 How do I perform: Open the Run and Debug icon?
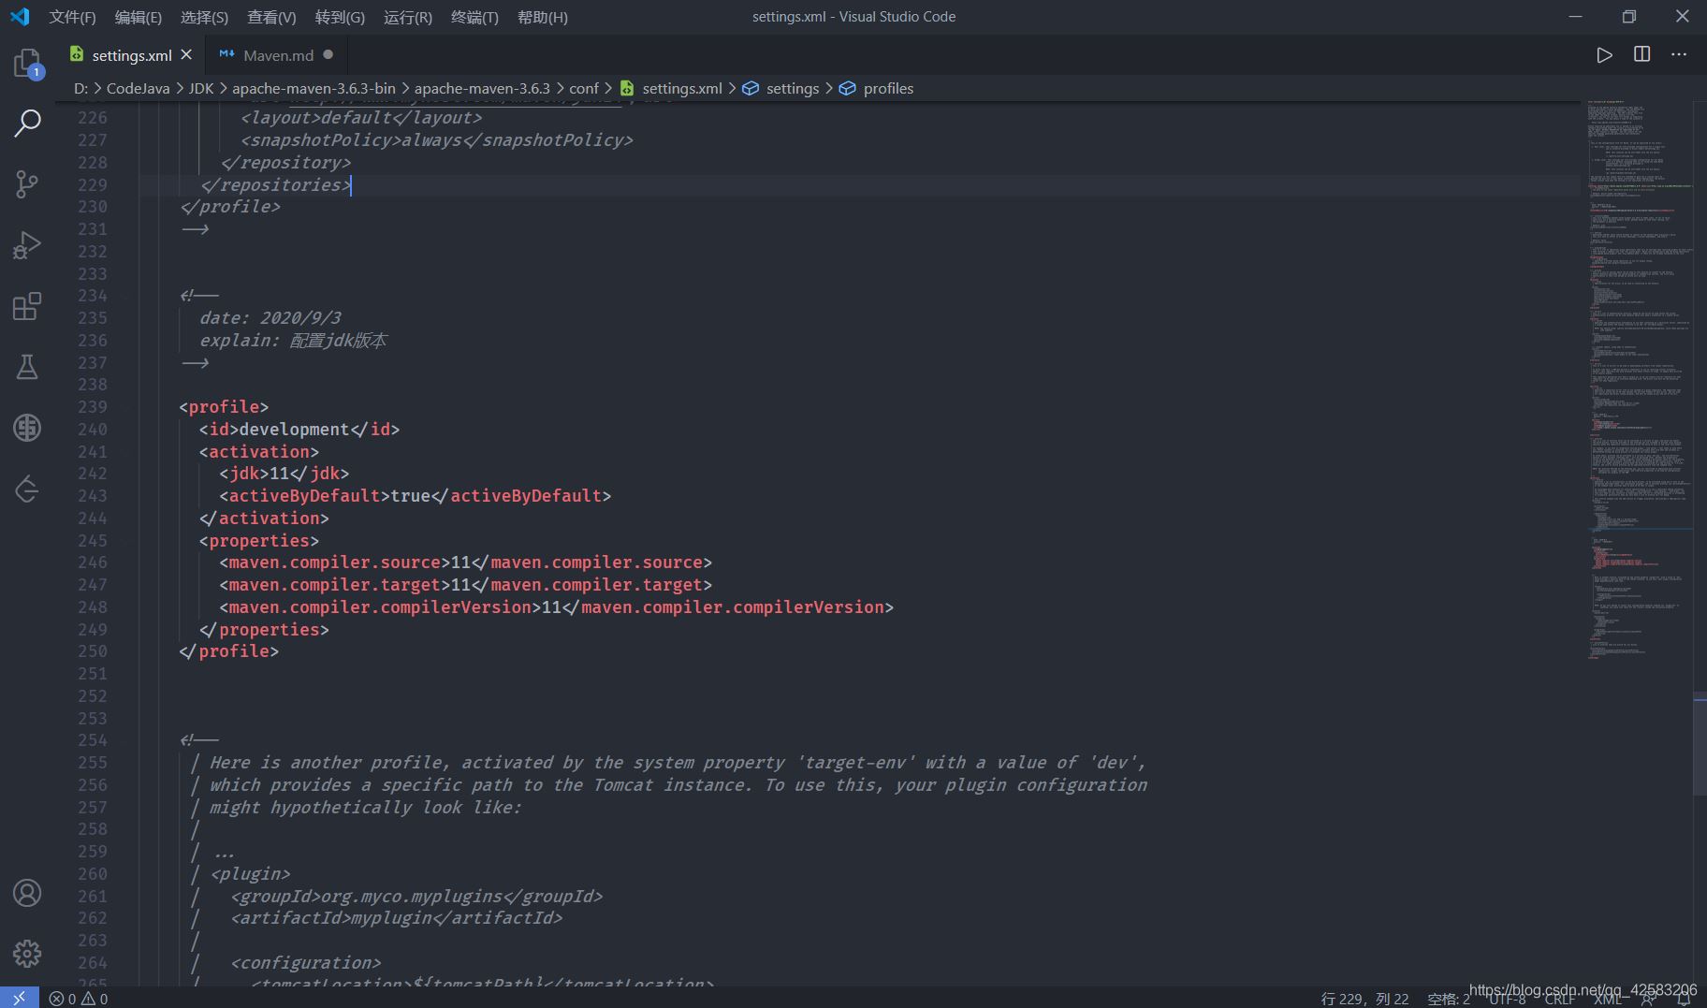26,244
